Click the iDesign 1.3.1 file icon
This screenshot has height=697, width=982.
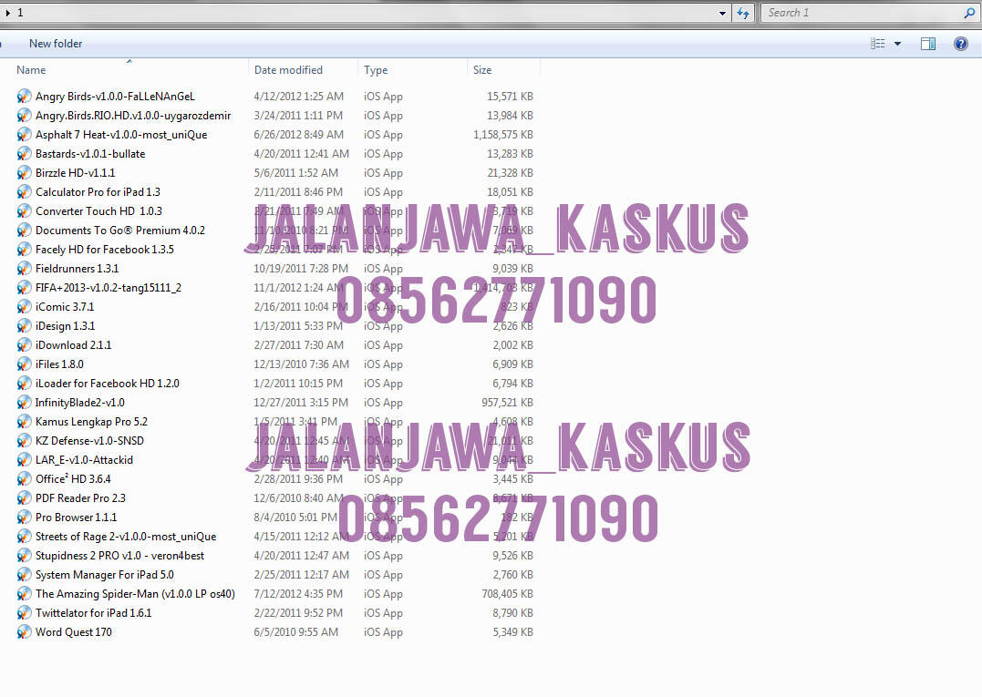pos(24,326)
